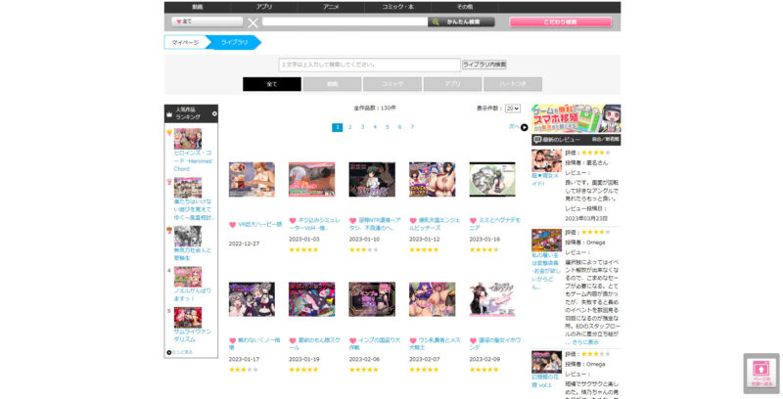Click the ranking panel collapse icon

pos(214,113)
